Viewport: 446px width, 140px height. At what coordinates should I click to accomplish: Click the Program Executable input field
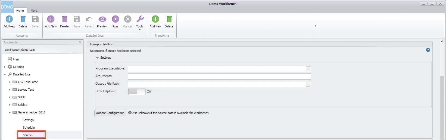tap(217, 69)
